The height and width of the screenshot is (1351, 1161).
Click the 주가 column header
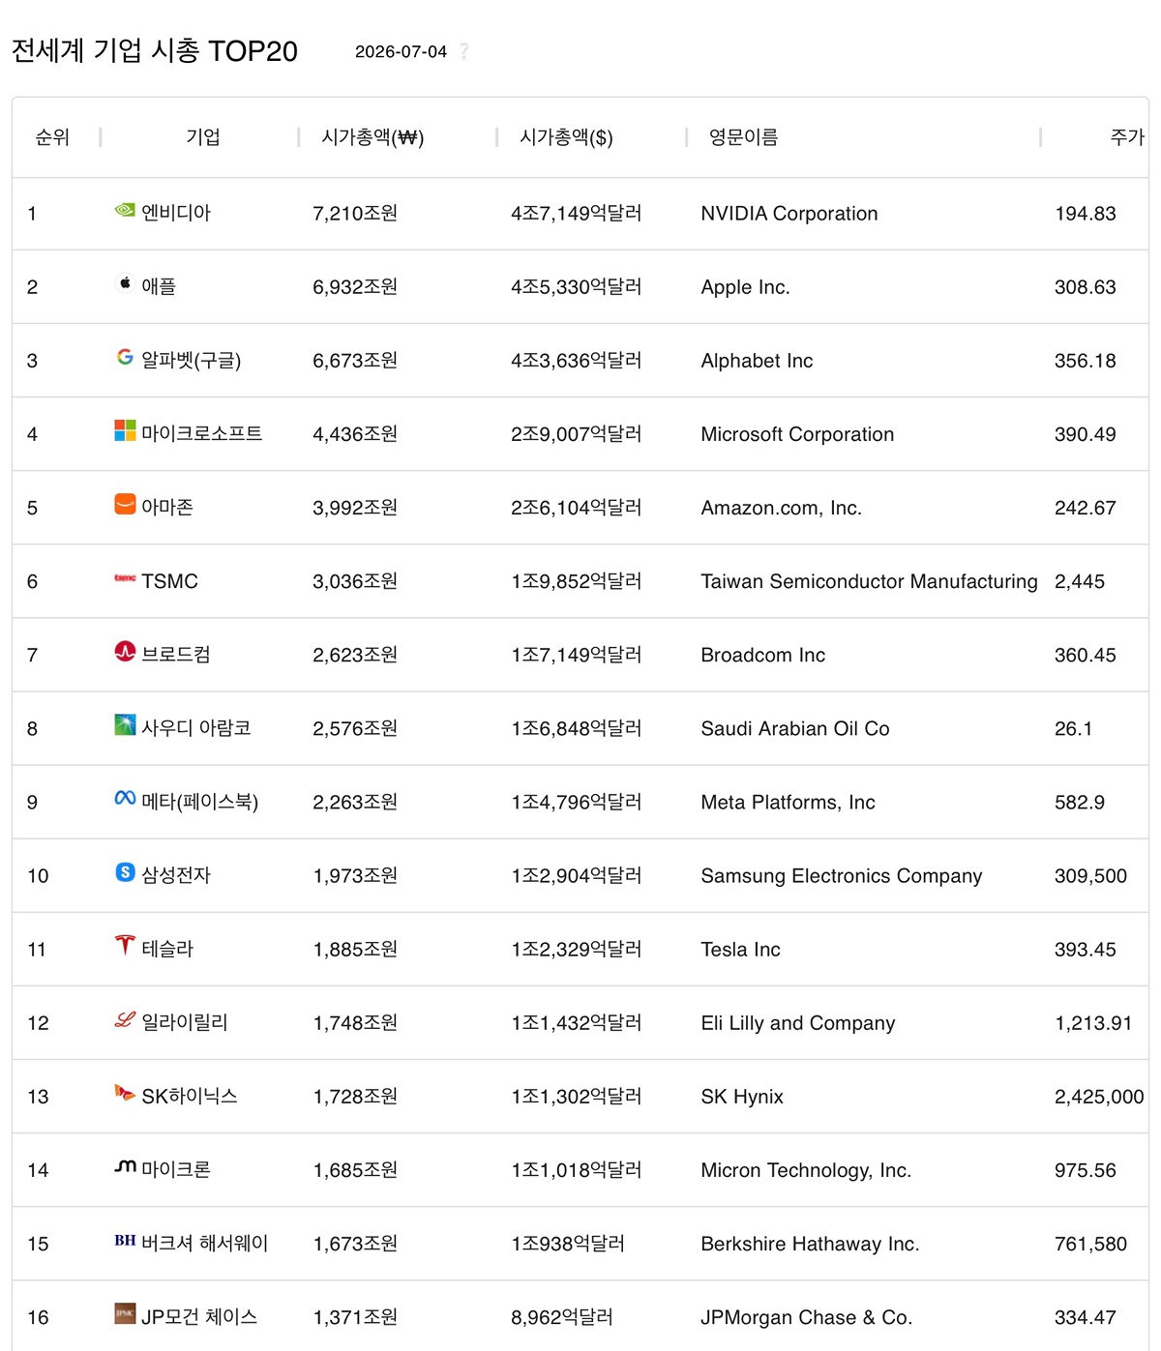pyautogui.click(x=1127, y=137)
